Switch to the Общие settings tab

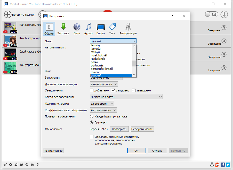pos(49,28)
